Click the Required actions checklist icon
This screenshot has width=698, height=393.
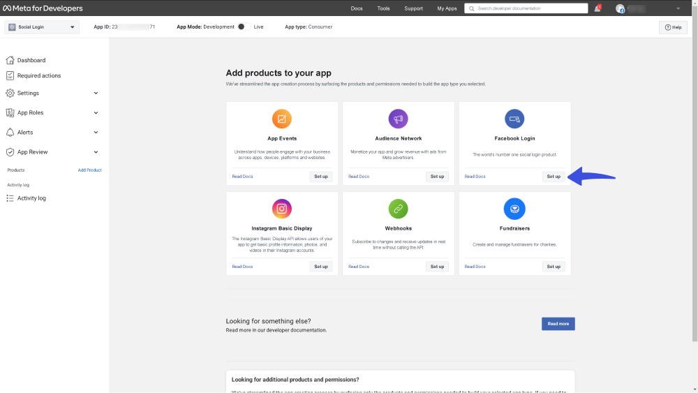pos(10,75)
